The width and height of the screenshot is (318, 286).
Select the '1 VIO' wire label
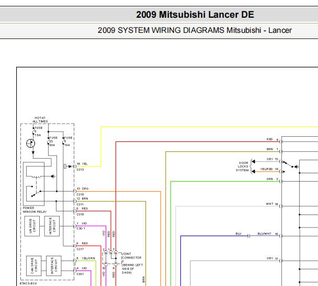tap(82, 223)
